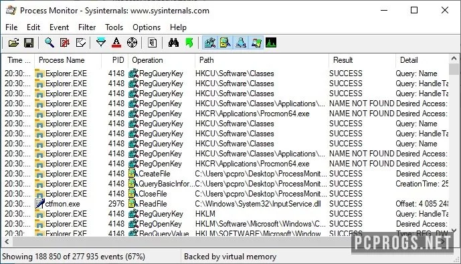Screen dimensions: 461x264
Task: Open the Help menu
Action: tap(178, 27)
